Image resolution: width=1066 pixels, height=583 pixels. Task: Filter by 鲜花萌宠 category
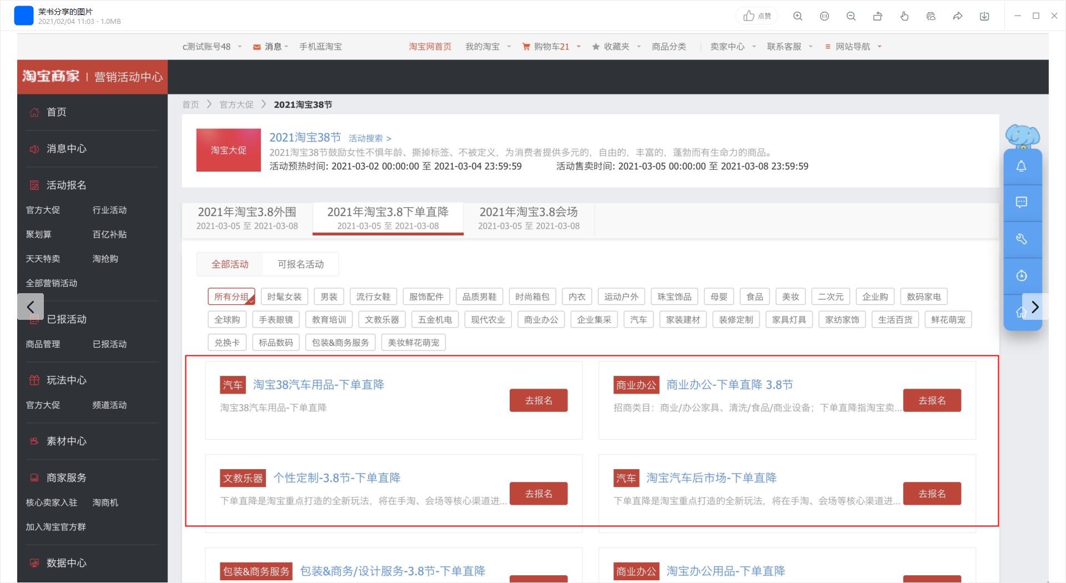[x=948, y=320]
